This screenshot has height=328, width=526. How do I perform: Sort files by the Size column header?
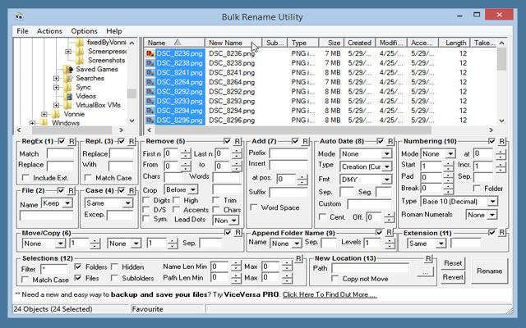click(334, 43)
